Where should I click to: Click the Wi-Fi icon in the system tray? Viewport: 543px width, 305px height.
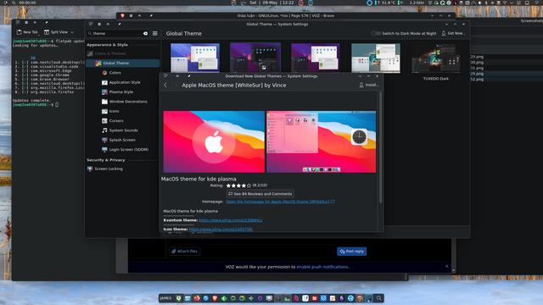tap(505, 3)
